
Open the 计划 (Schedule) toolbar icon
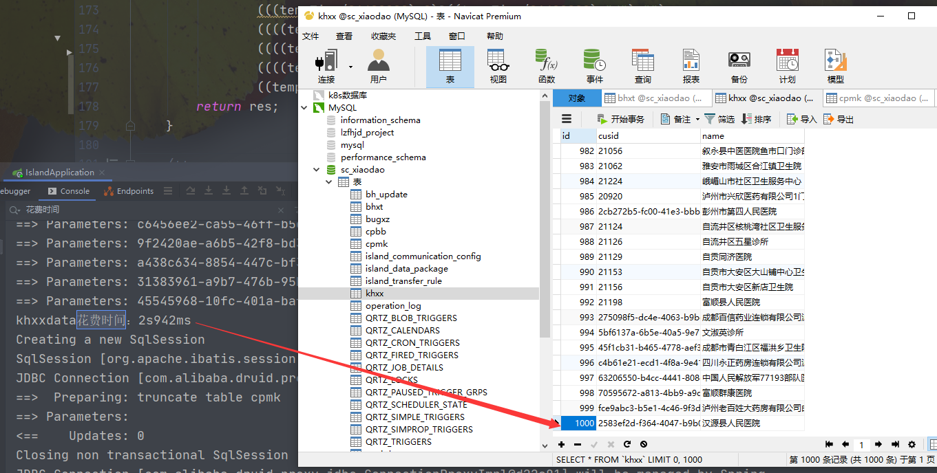[788, 67]
